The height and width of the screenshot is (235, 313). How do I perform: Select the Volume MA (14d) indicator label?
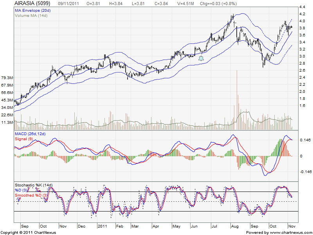click(31, 15)
